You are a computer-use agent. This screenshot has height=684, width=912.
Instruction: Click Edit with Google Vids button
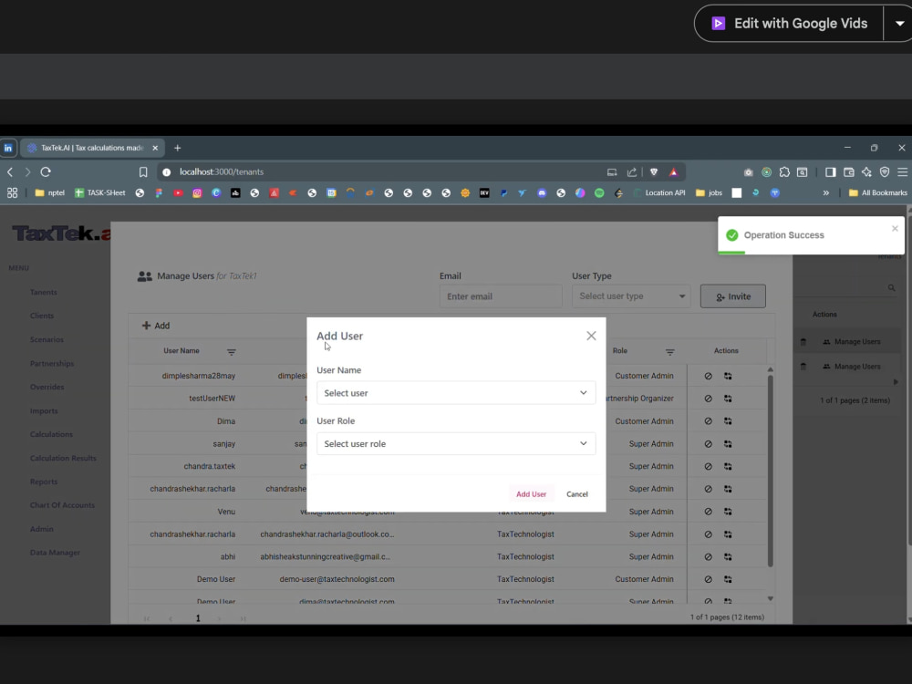point(789,24)
